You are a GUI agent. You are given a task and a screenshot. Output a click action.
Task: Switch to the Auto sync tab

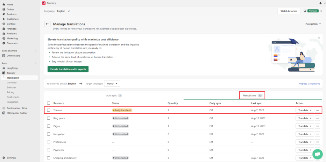(x=114, y=96)
